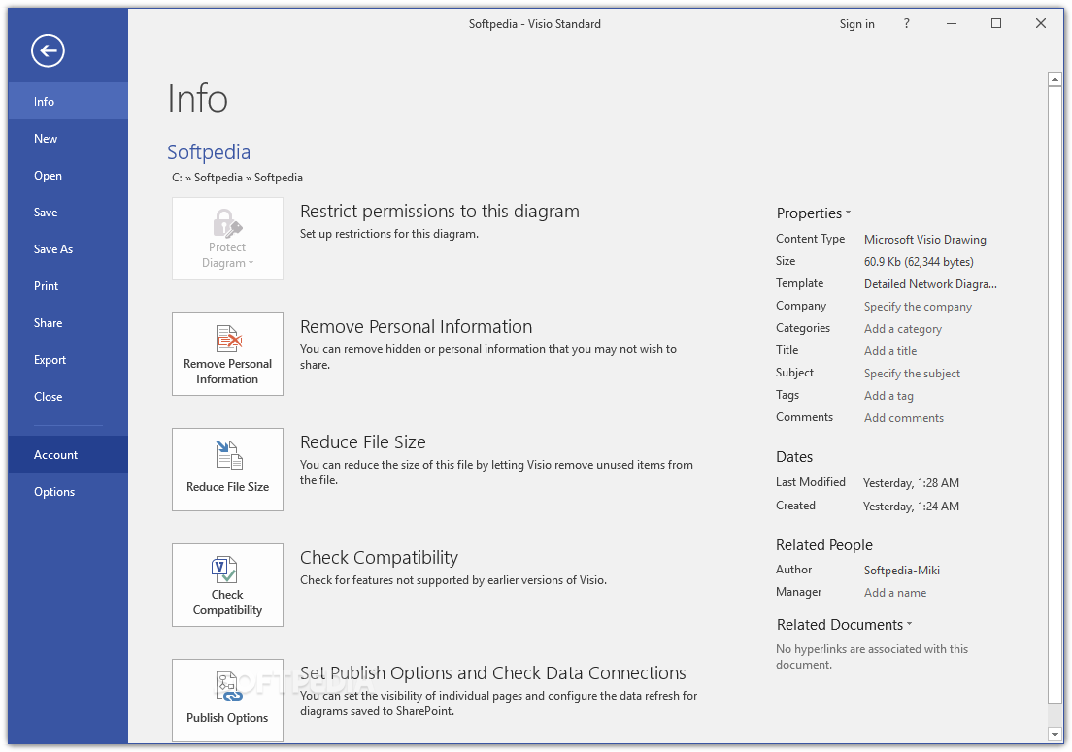Go to the Account section
Image resolution: width=1072 pixels, height=752 pixels.
(55, 454)
